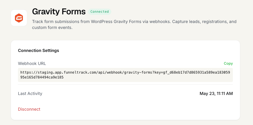This screenshot has height=125, width=253.
Task: Click the May 23, 11:11 AM timestamp
Action: [x=216, y=94]
